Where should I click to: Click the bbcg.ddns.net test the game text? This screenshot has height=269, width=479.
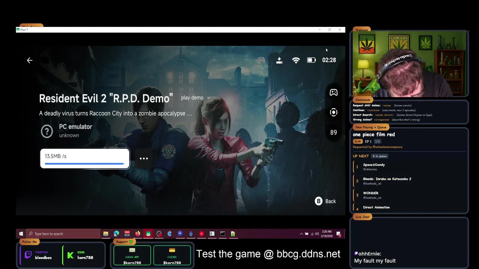coord(268,254)
